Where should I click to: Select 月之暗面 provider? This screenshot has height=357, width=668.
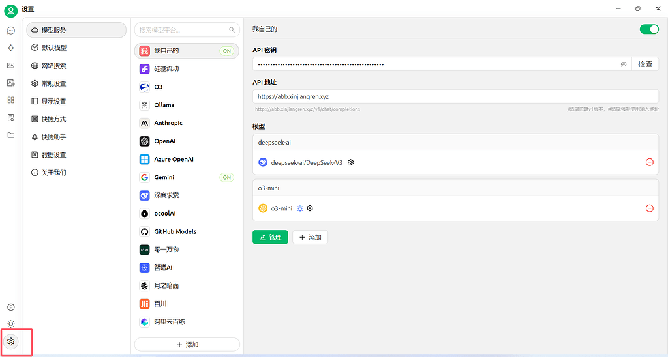pos(187,286)
